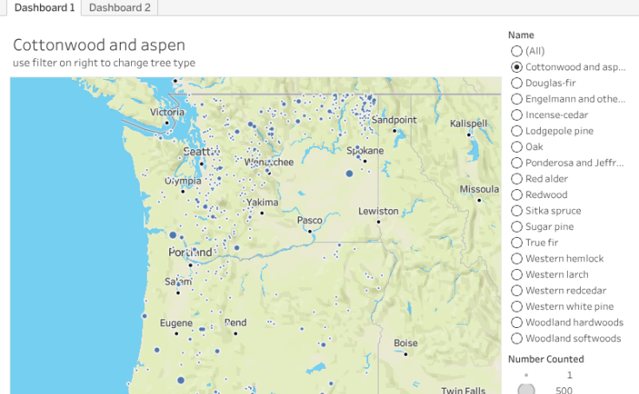Click the Kalispell city marker
This screenshot has width=639, height=394.
pos(469,135)
